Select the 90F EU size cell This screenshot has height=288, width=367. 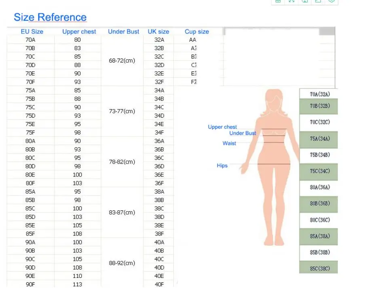coord(30,284)
